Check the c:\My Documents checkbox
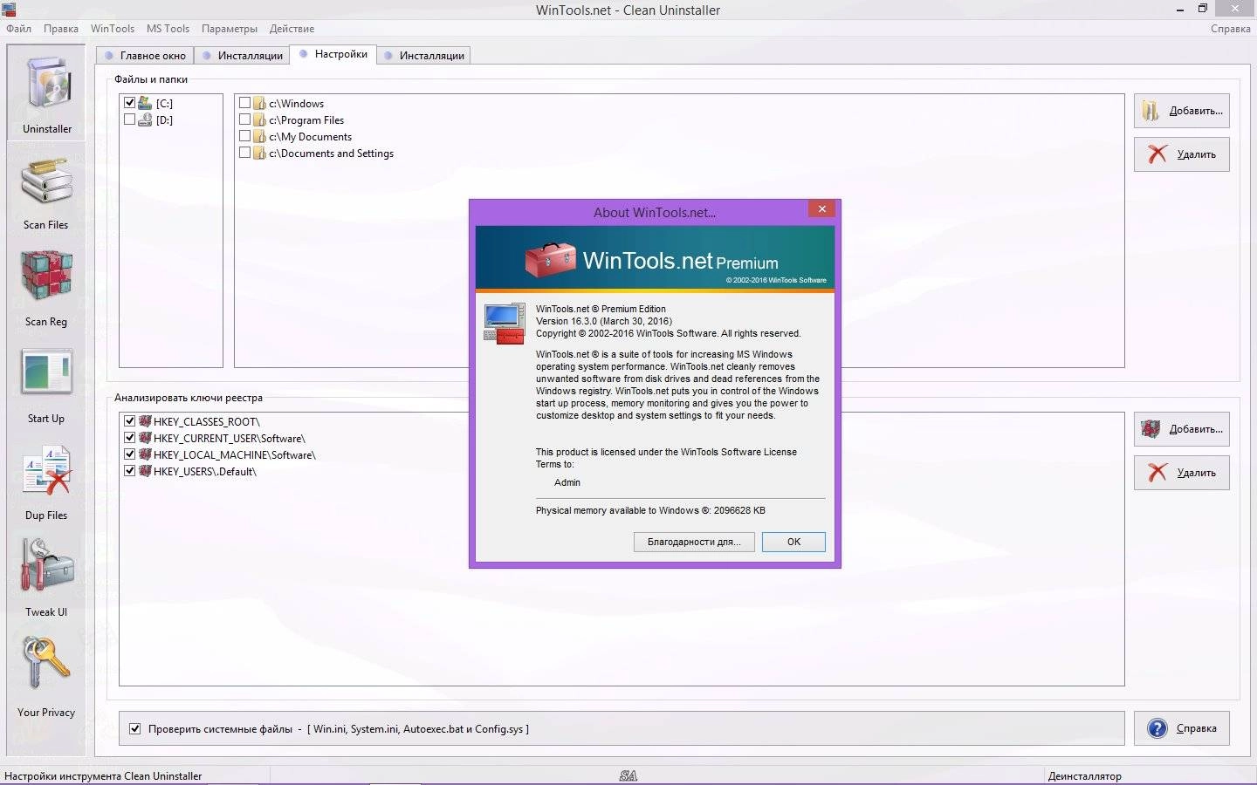 click(x=244, y=136)
